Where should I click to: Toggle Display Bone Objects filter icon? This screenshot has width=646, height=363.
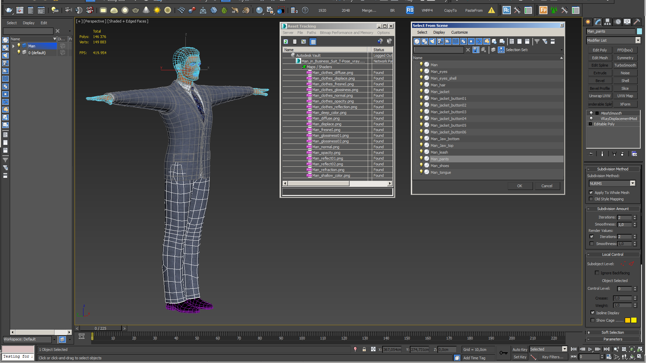click(479, 41)
